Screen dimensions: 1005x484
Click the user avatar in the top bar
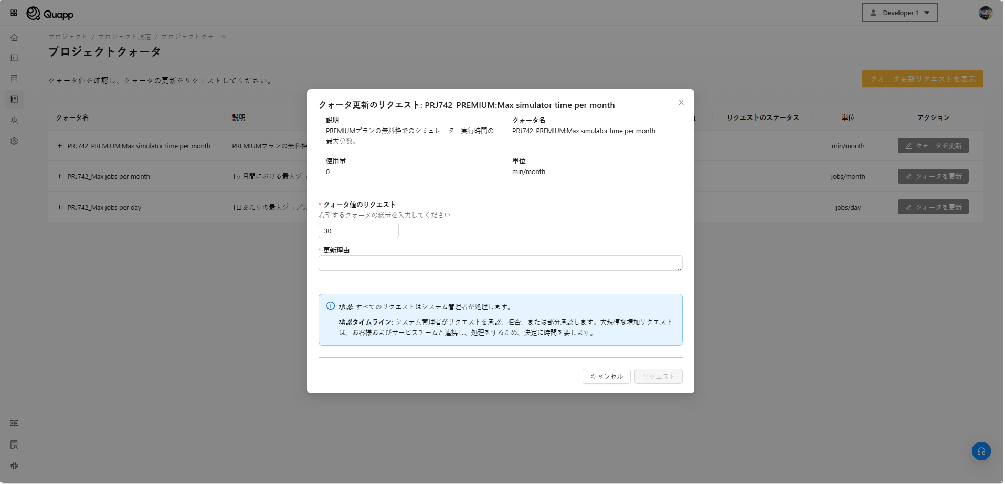(x=986, y=13)
